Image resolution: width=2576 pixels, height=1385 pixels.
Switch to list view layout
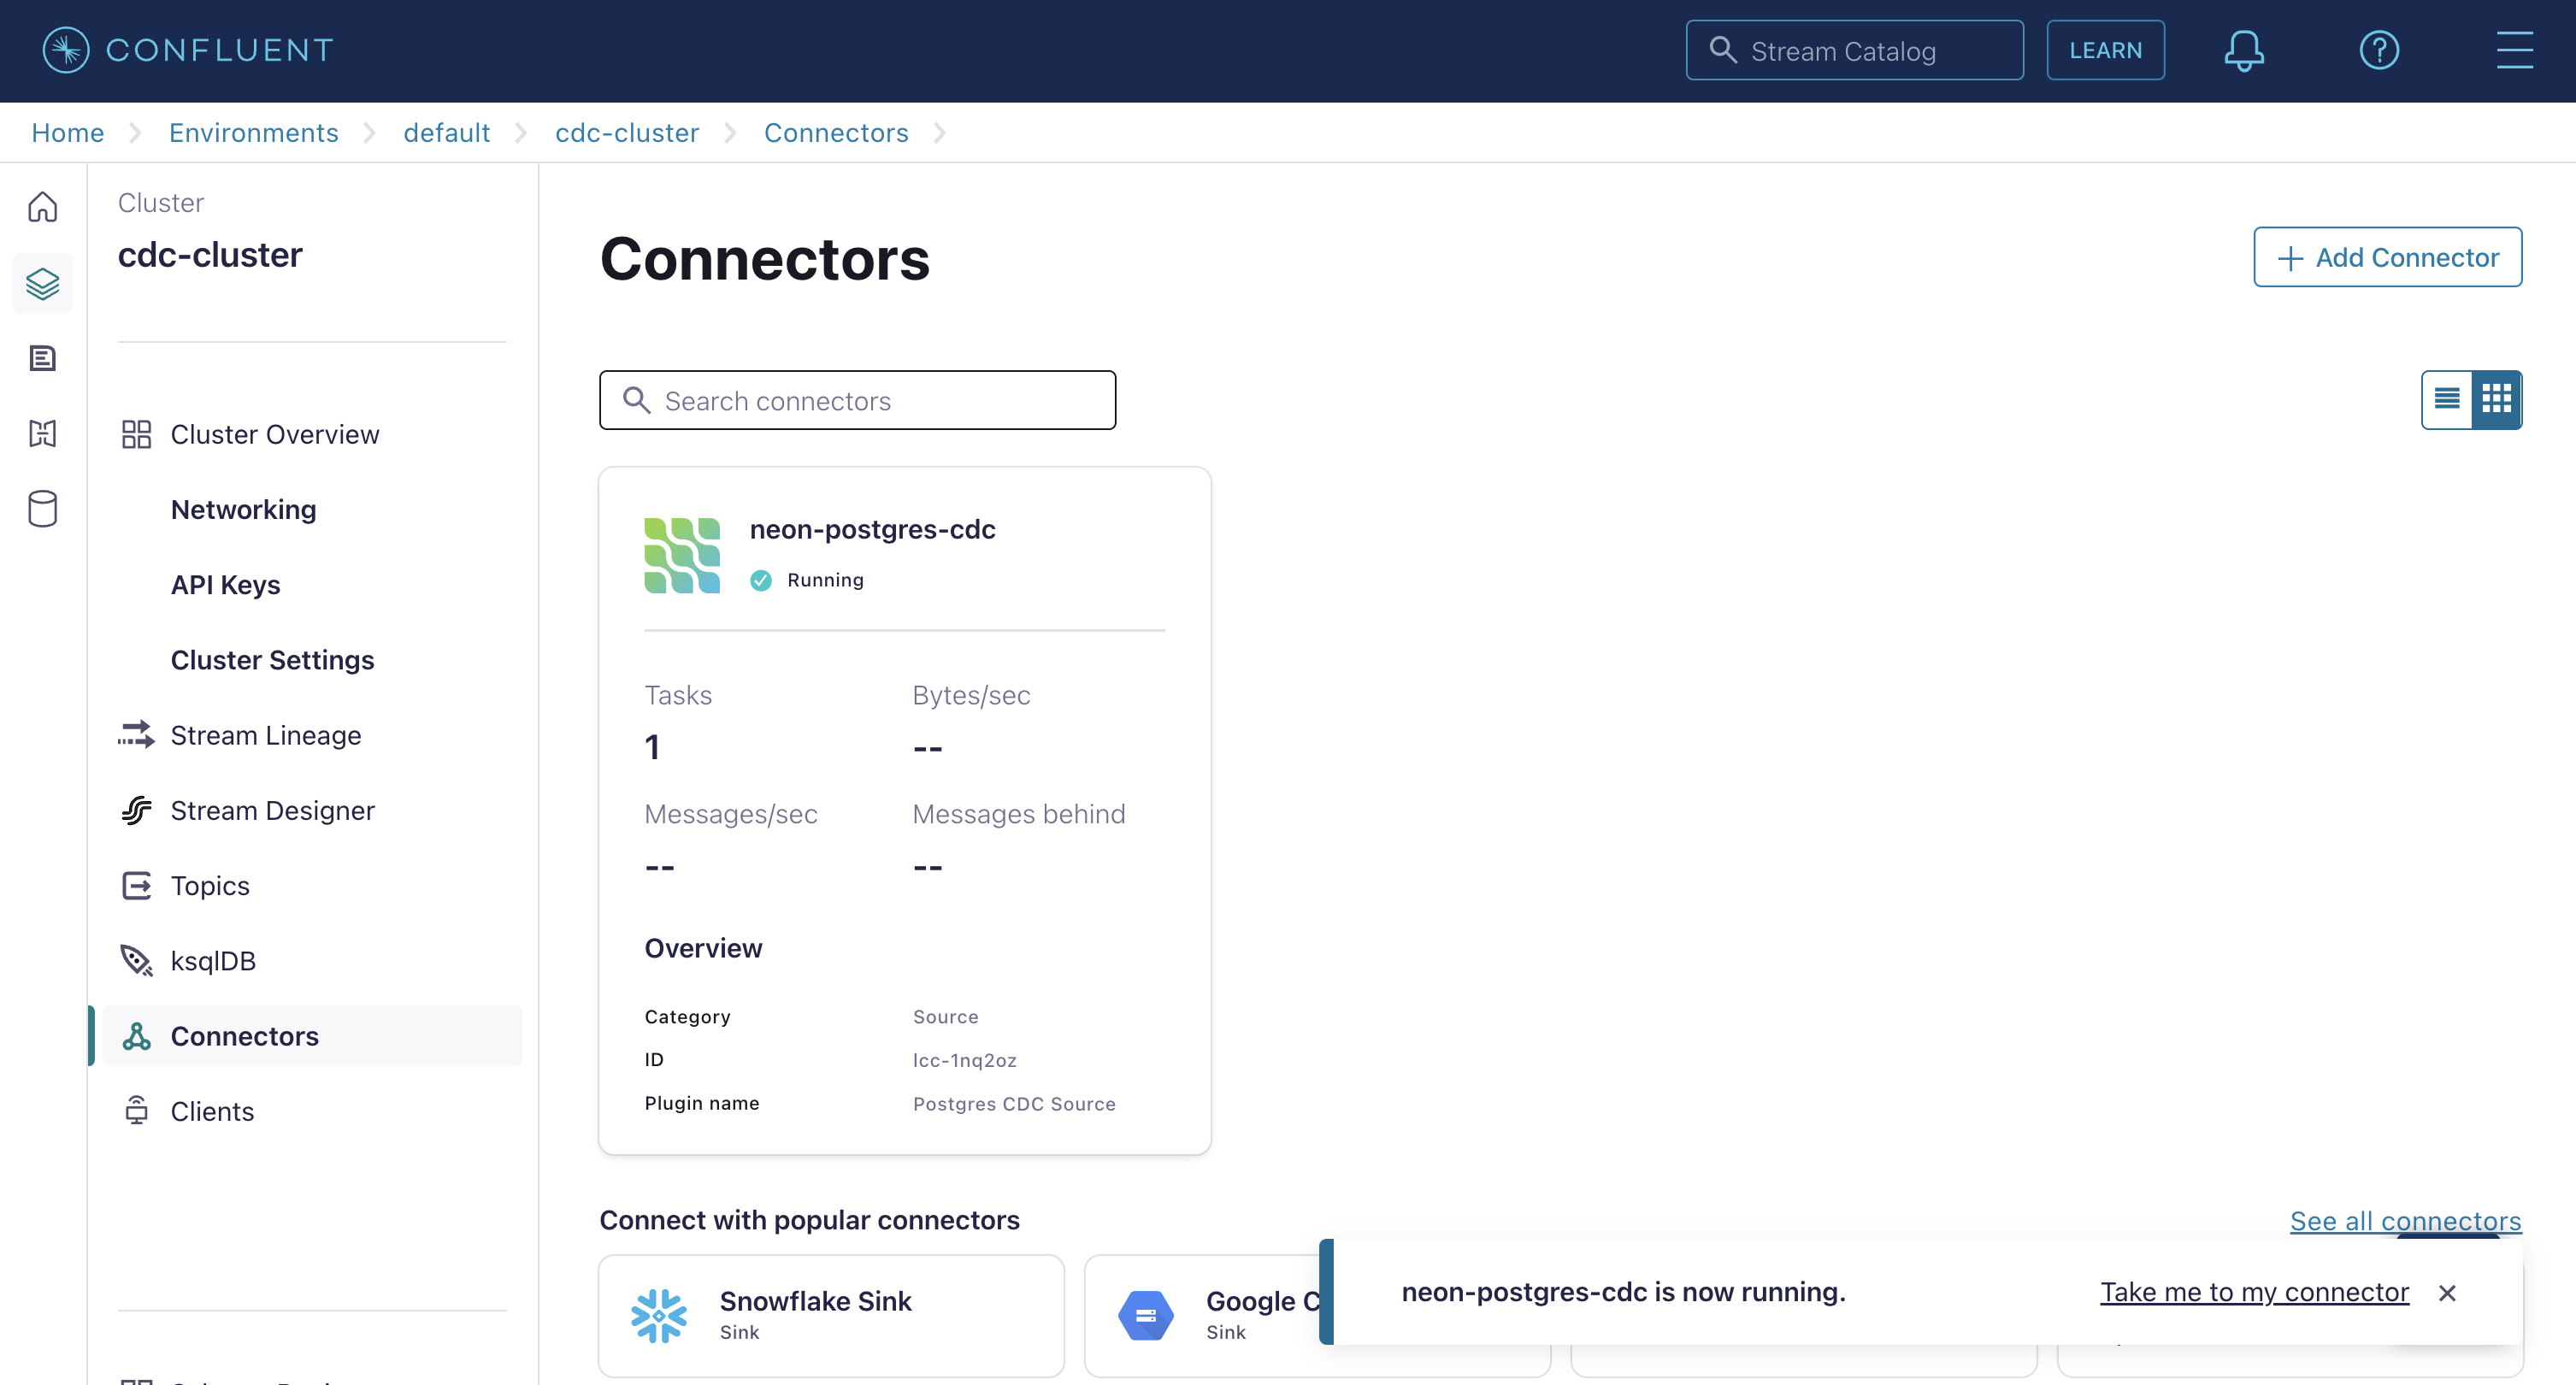[2446, 399]
